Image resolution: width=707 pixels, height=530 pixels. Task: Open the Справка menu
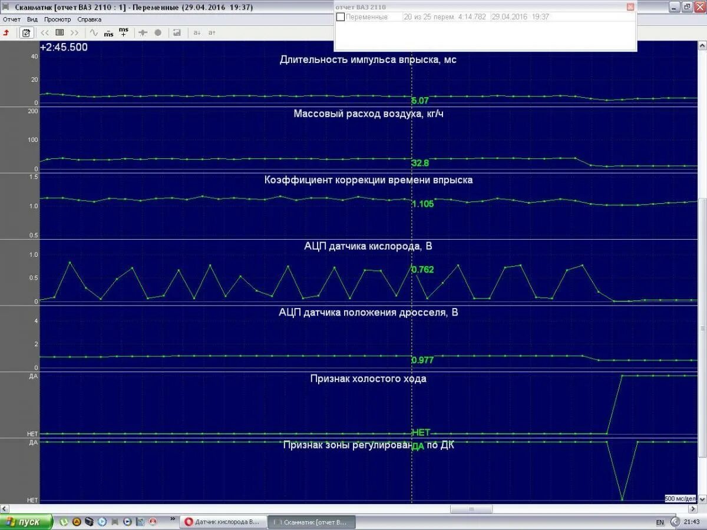click(90, 19)
